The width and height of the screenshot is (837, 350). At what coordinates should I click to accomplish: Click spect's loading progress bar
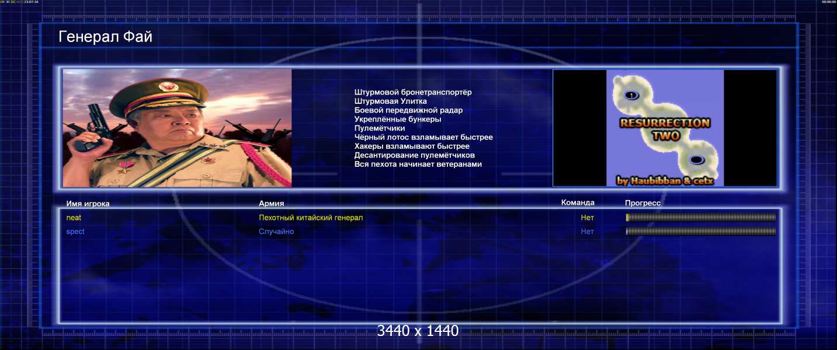tap(700, 232)
